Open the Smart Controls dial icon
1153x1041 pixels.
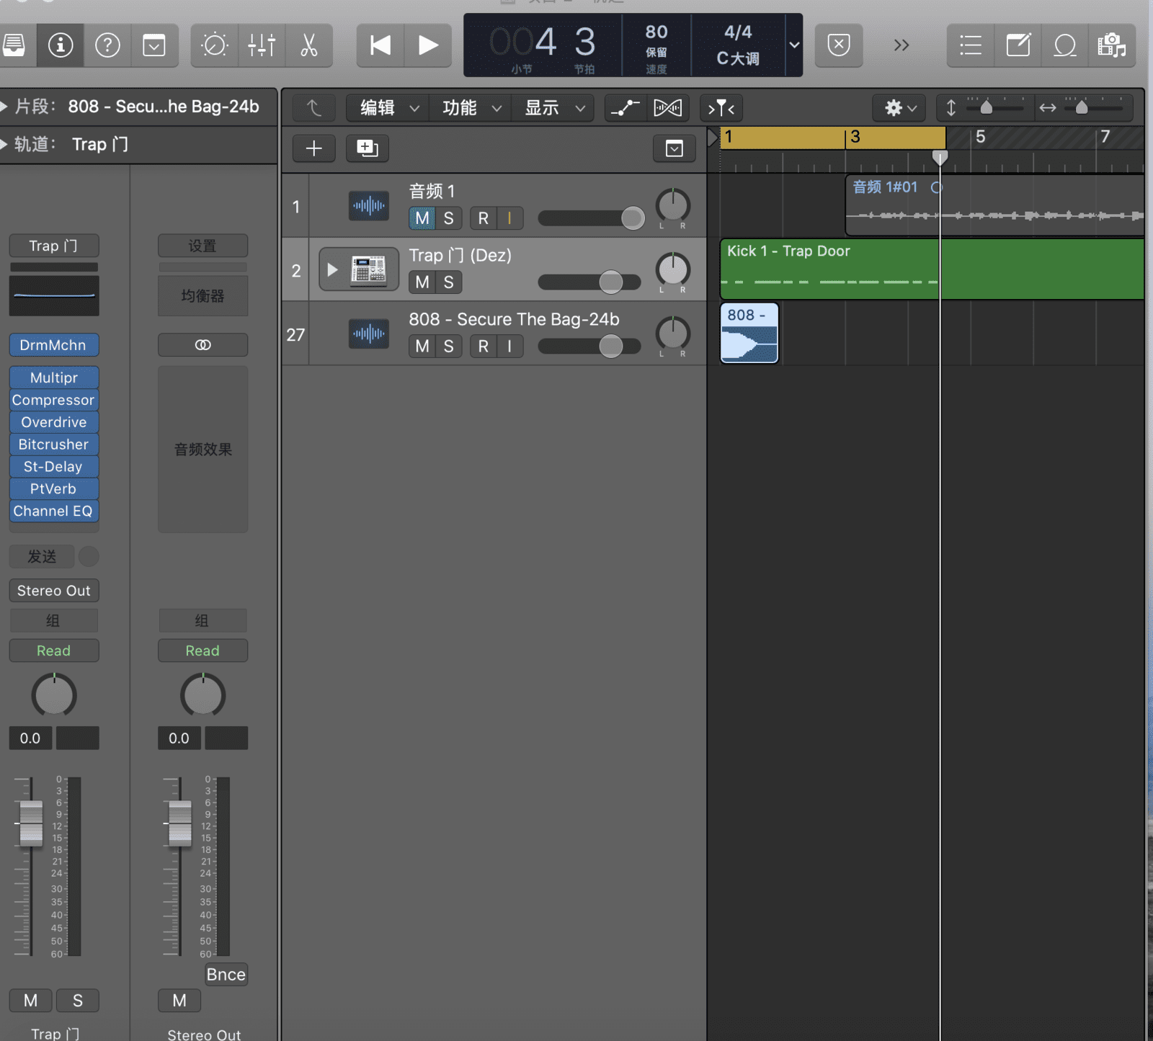coord(214,45)
